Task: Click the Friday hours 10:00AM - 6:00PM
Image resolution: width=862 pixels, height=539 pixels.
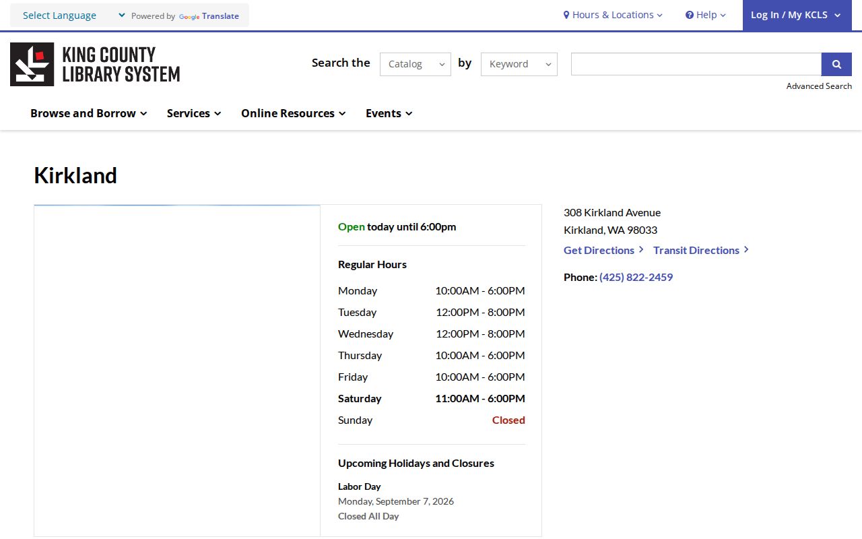Action: (x=480, y=377)
